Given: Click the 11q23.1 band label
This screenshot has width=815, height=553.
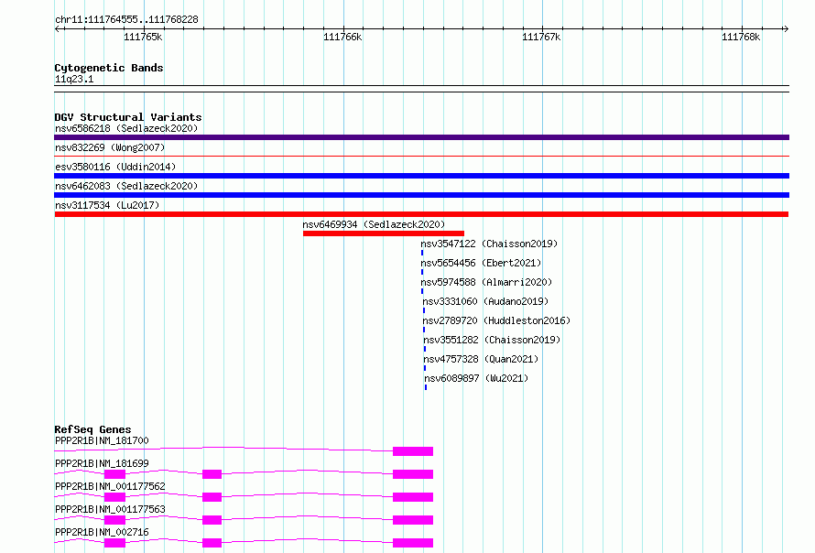Looking at the screenshot, I should 74,79.
